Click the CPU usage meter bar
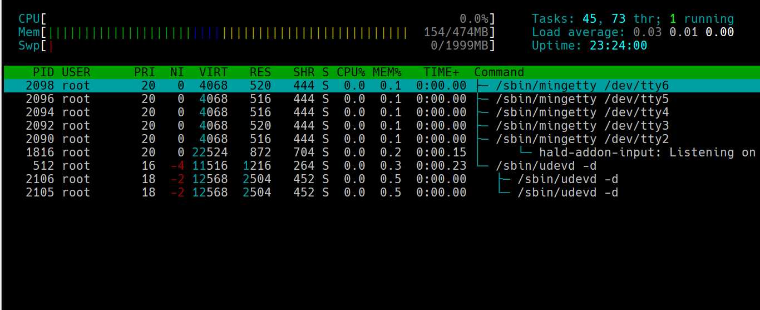Screen dimensions: 760x310 [256, 19]
